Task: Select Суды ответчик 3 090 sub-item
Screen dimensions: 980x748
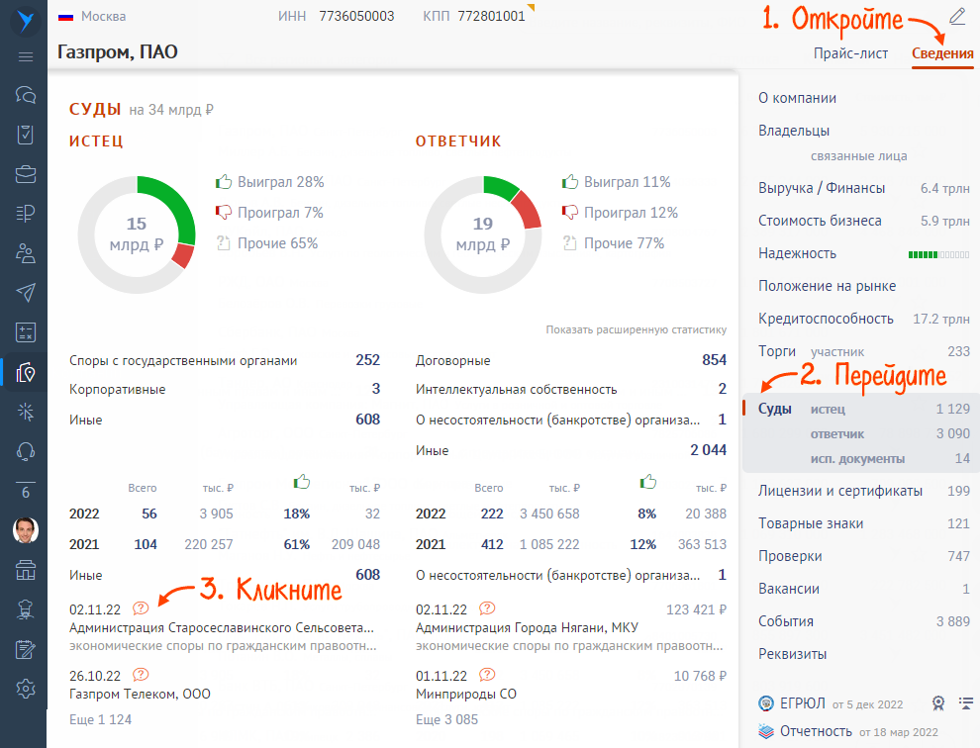Action: (890, 433)
